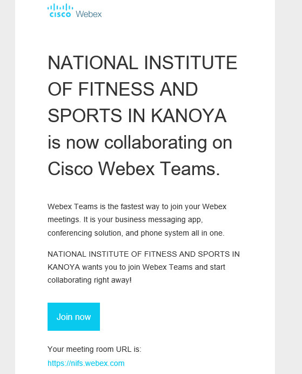The image size is (302, 374).
Task: Click the "Cisco Webex Teams." heading line
Action: (134, 169)
